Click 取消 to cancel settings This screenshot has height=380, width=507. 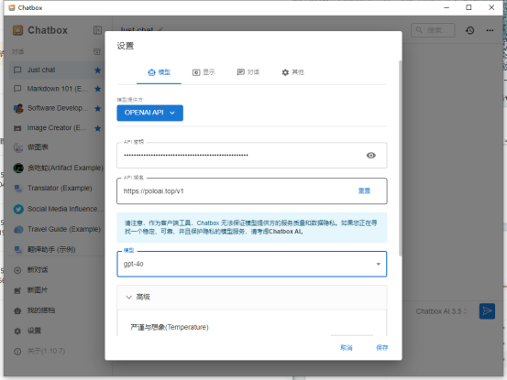pos(347,348)
